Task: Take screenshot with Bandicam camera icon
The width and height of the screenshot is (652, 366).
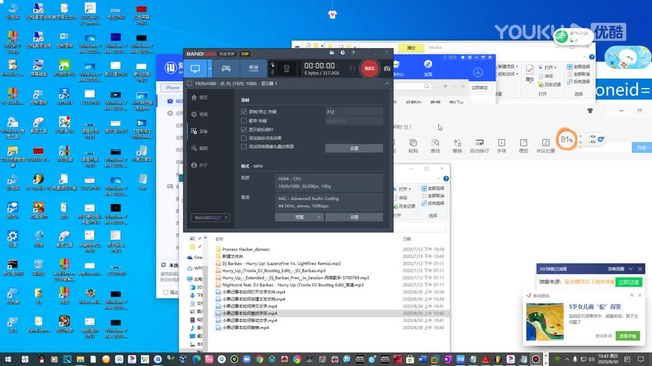Action: point(387,69)
